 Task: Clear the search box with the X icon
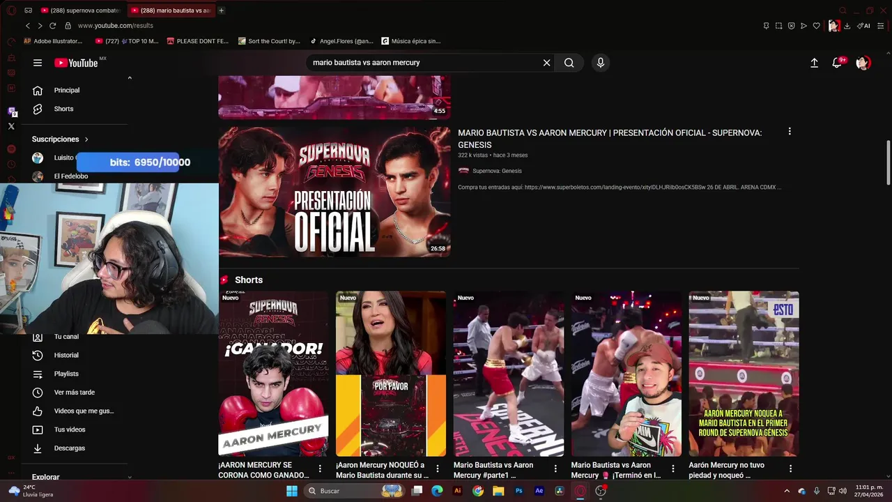[x=547, y=63]
